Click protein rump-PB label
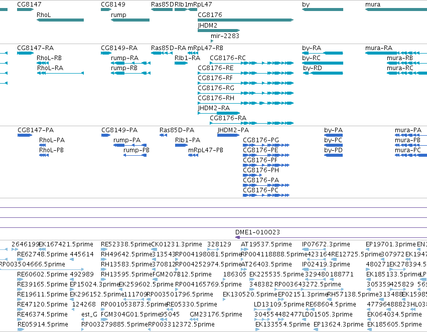 [x=136, y=150]
